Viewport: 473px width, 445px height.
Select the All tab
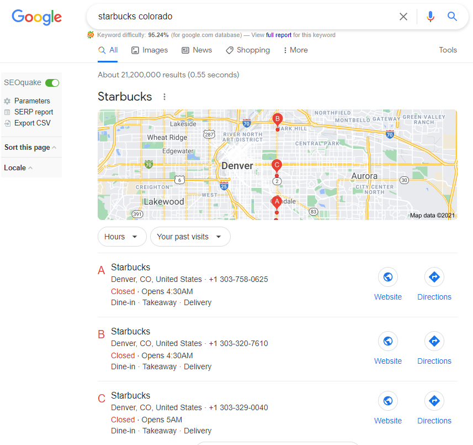click(x=108, y=50)
